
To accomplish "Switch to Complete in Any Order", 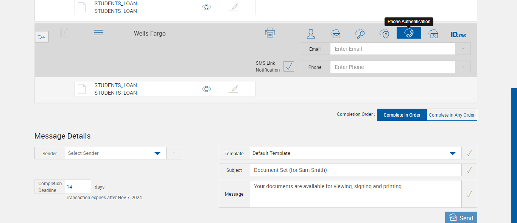I will [452, 115].
